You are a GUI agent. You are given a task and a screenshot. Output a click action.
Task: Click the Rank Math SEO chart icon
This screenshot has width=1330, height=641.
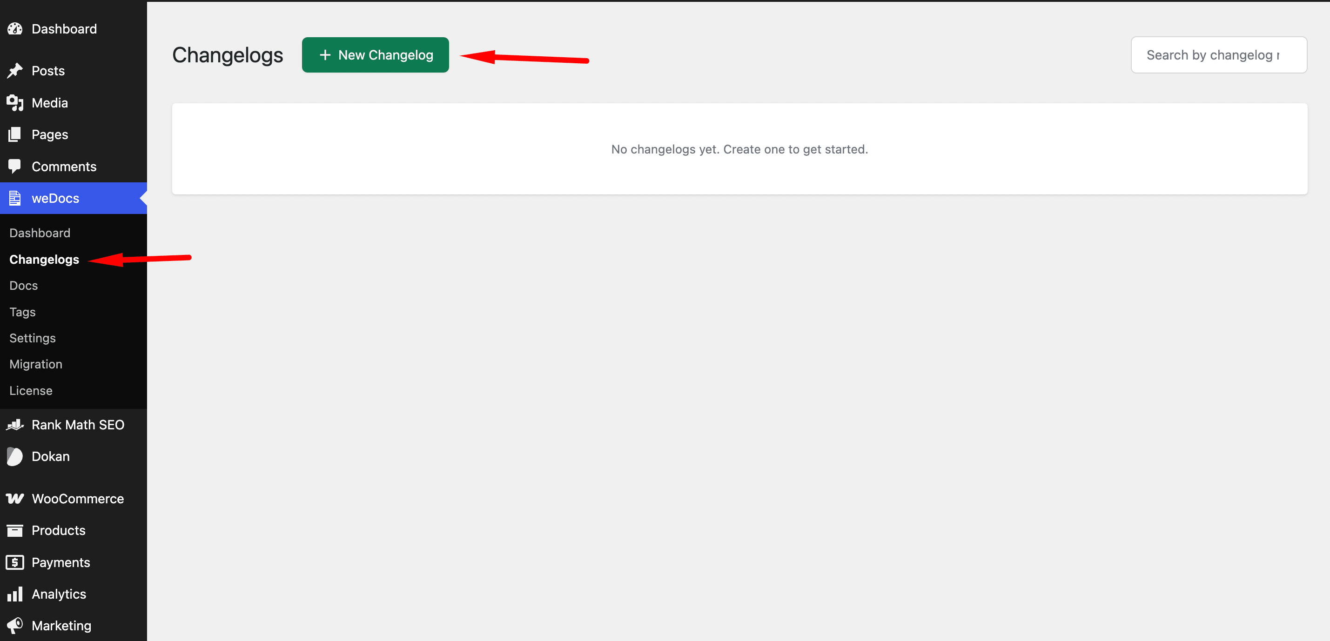coord(15,425)
